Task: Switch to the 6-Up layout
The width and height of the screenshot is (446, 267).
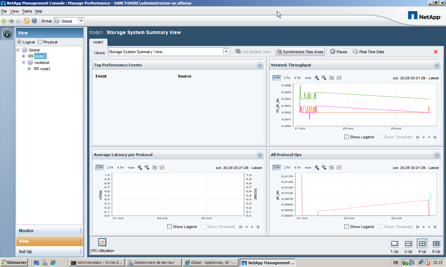Action: (x=436, y=243)
